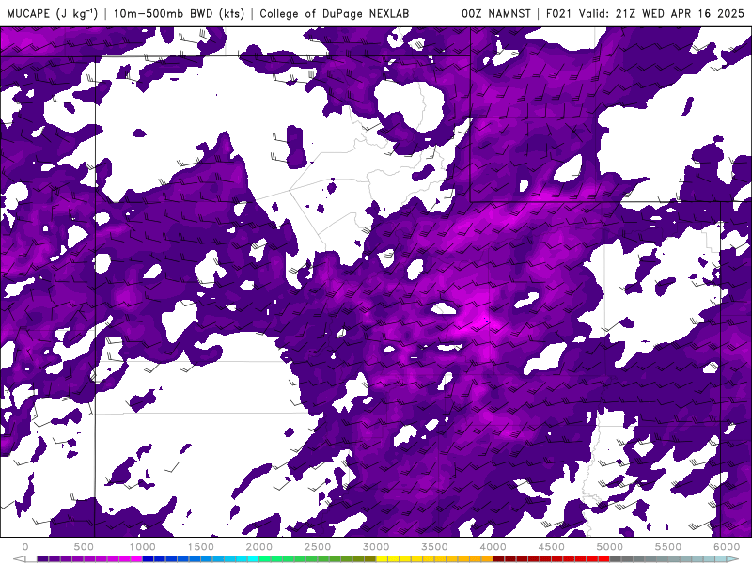Select the darkest gray swatch after the reds
This screenshot has width=752, height=564.
pos(616,558)
